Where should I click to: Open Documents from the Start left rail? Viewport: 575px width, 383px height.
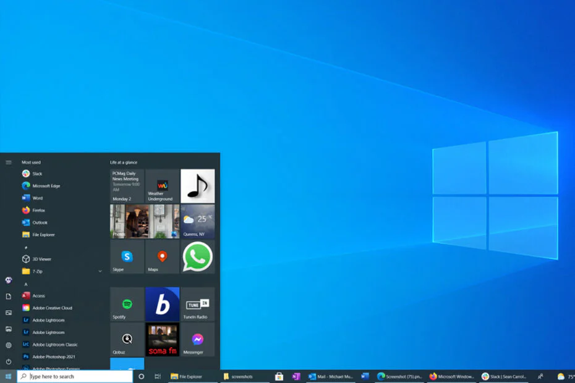(x=9, y=297)
